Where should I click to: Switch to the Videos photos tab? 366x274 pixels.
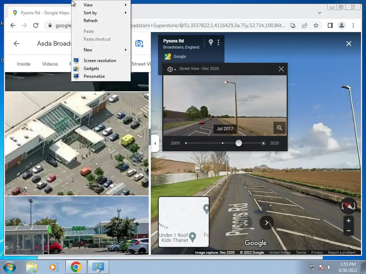click(50, 64)
